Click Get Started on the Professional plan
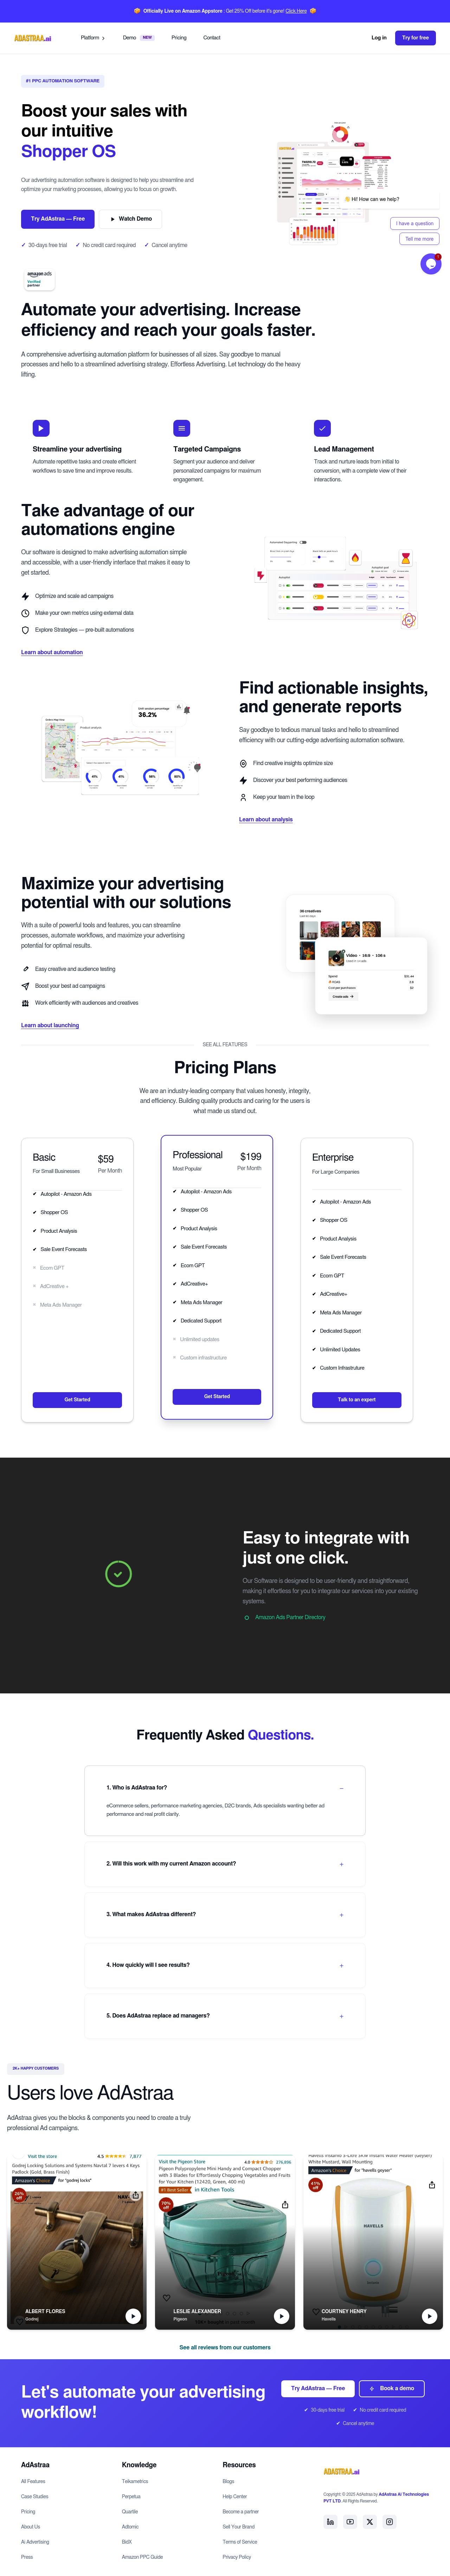The image size is (450, 2576). coord(217,1396)
